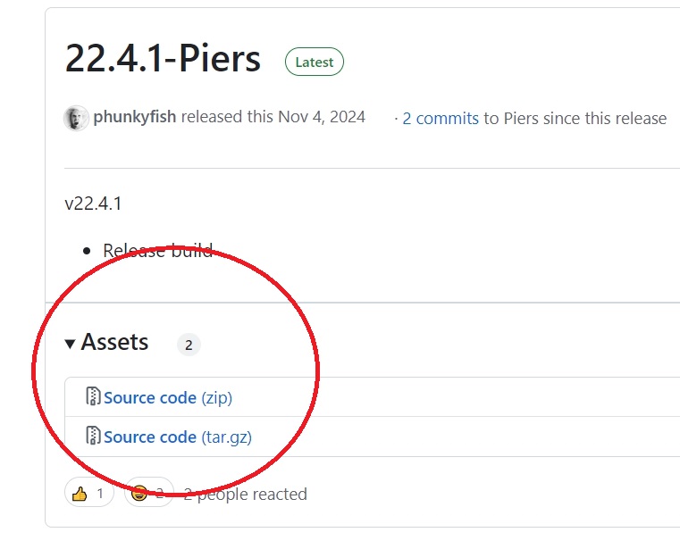Open the 2 commits link
Viewport: 680px width, 549px height.
(x=441, y=118)
